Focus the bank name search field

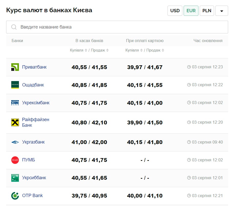[117, 27]
